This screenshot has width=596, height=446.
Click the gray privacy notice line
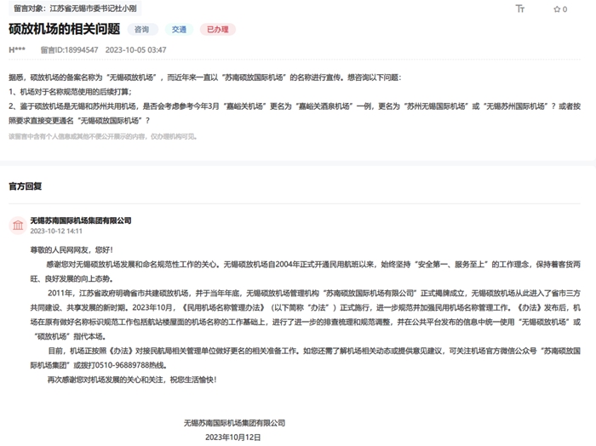[103, 136]
